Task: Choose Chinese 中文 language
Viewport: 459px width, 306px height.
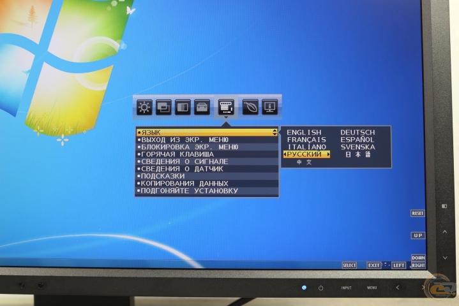Action: (304, 162)
